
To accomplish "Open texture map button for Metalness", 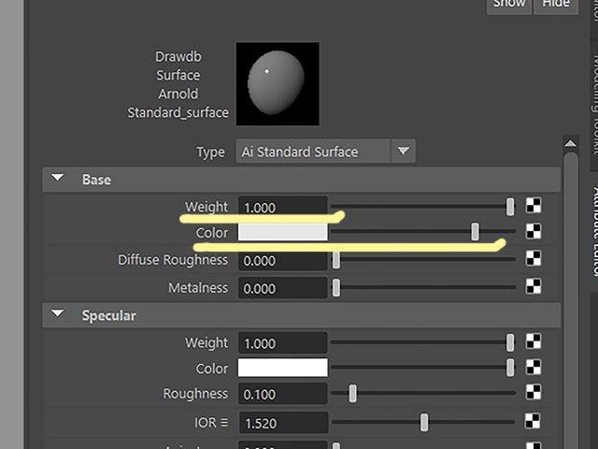I will tap(534, 286).
